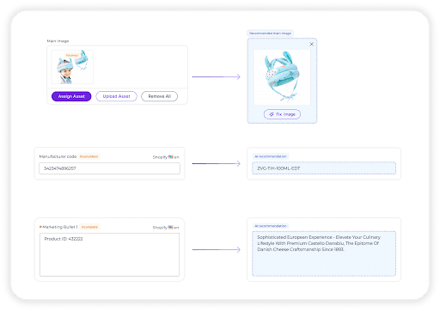Click the Marketing Bullet 1 label
This screenshot has height=311, width=440.
coord(60,227)
